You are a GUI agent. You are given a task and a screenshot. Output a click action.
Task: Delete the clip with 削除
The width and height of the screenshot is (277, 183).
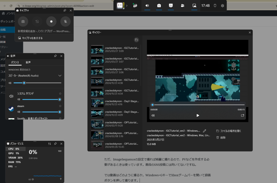click(221, 138)
